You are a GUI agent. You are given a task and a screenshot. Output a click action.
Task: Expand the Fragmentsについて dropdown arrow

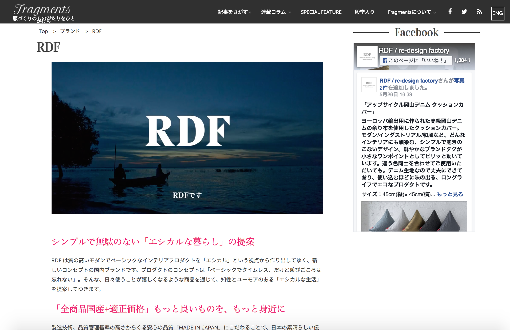click(x=434, y=12)
